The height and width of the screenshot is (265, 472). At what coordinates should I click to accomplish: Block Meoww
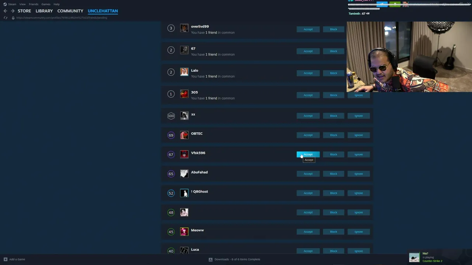point(333,232)
